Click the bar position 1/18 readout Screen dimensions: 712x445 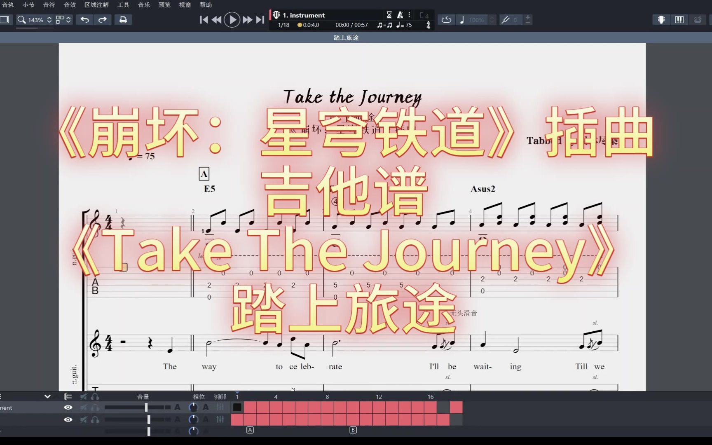point(283,25)
